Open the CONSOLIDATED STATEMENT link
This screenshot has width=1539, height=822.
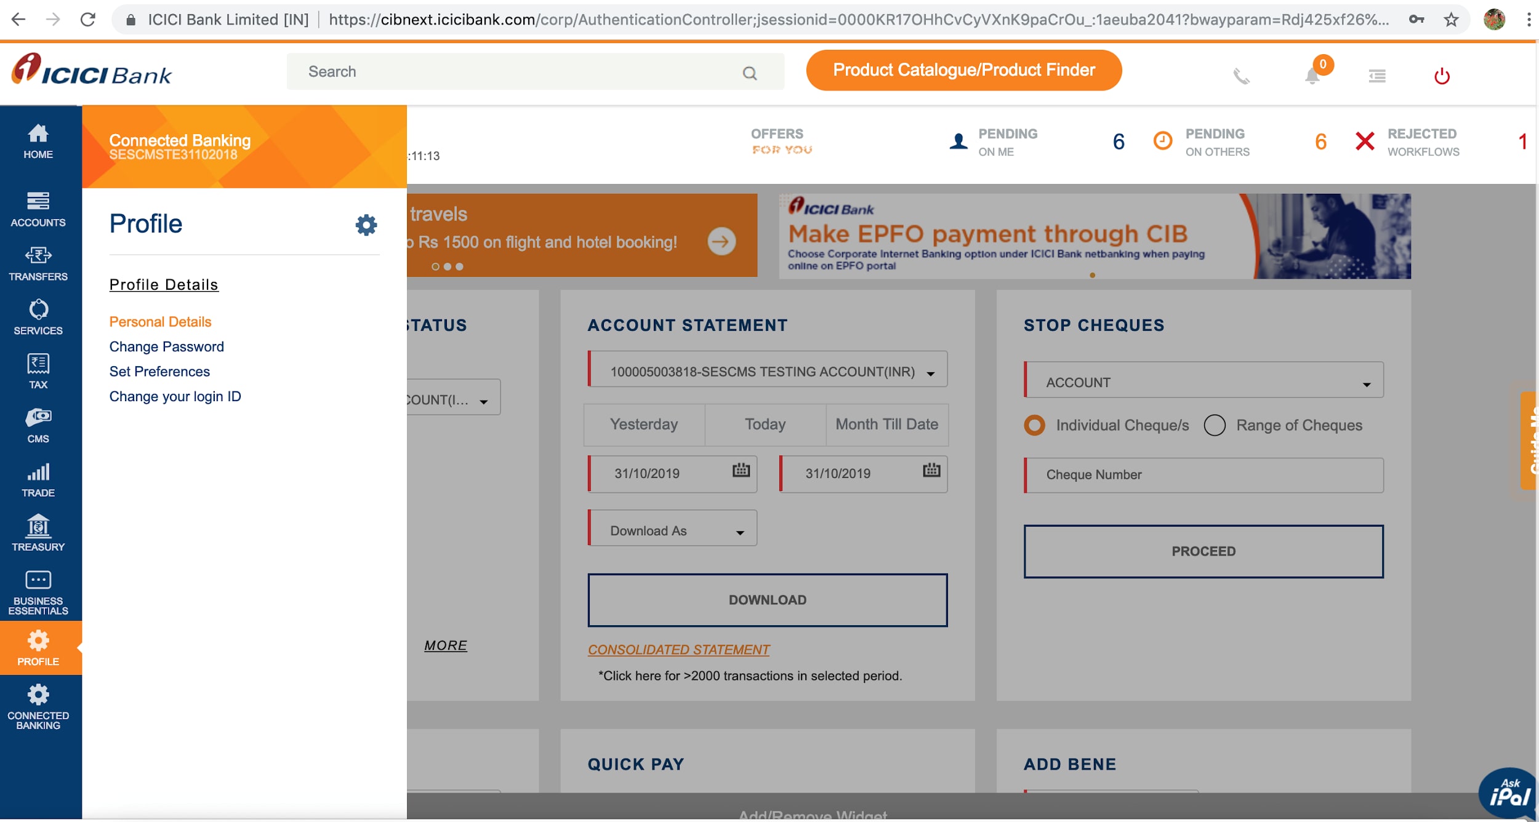click(x=678, y=650)
